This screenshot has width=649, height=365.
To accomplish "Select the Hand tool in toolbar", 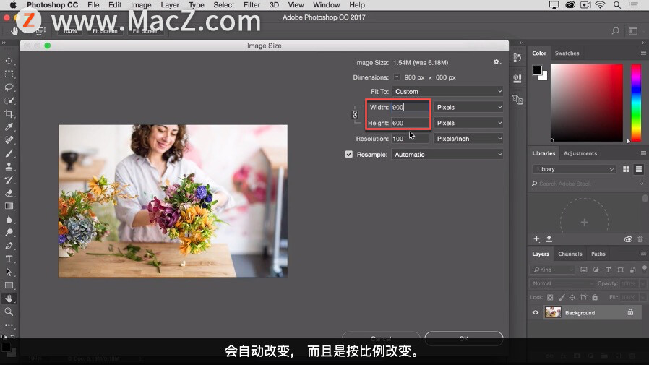I will 9,299.
